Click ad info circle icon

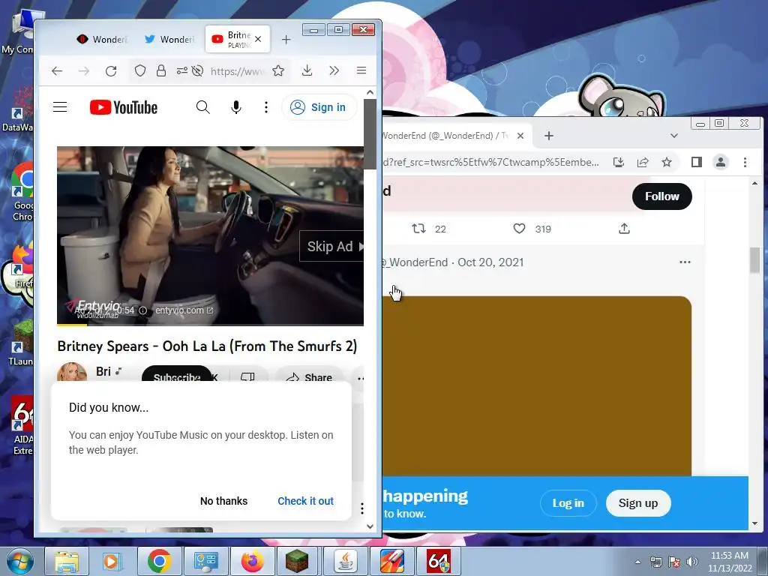pyautogui.click(x=143, y=310)
